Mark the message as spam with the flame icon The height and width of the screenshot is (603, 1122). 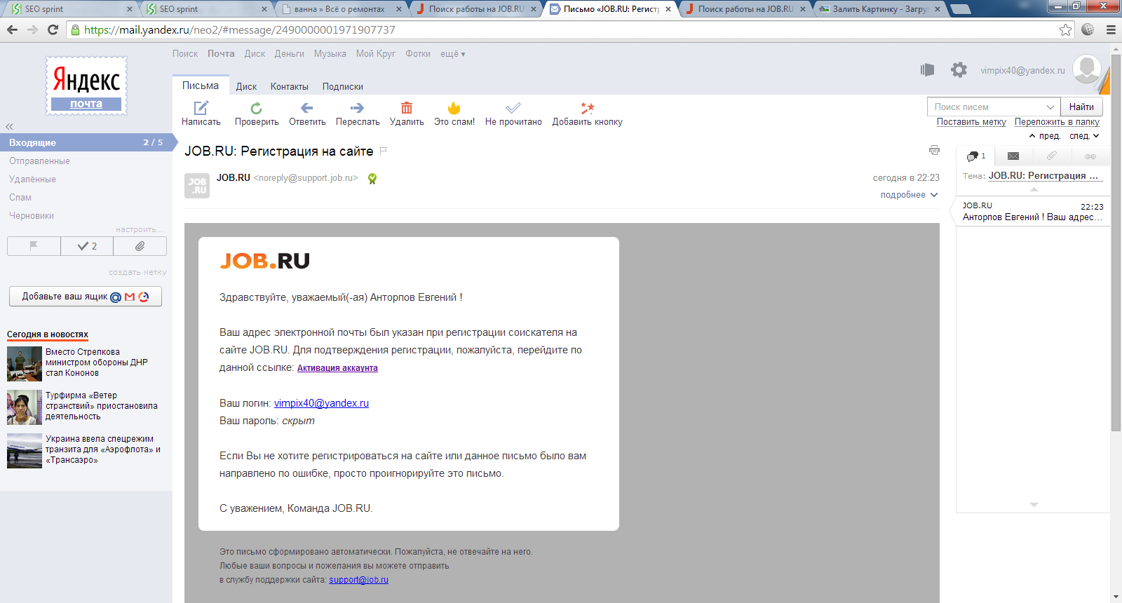click(454, 107)
